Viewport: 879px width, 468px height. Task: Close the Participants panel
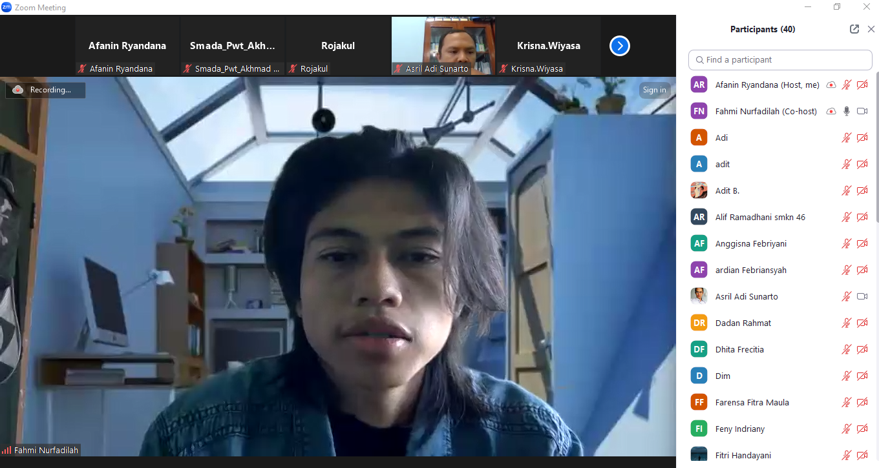point(871,29)
